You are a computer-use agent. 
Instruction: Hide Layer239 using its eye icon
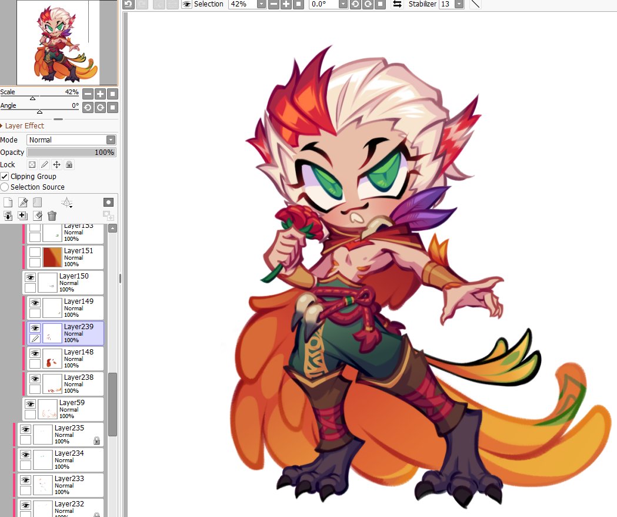pyautogui.click(x=35, y=328)
